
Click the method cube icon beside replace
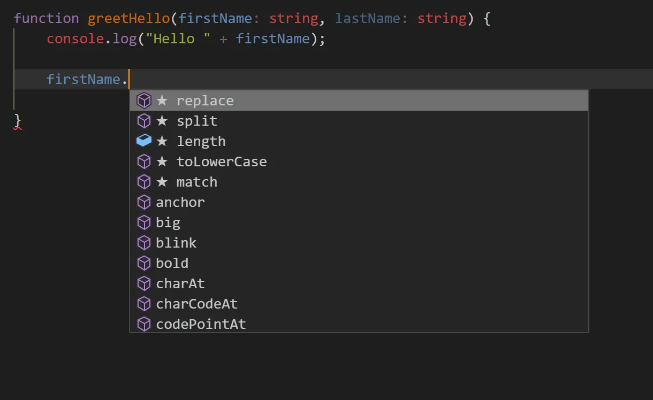click(144, 101)
